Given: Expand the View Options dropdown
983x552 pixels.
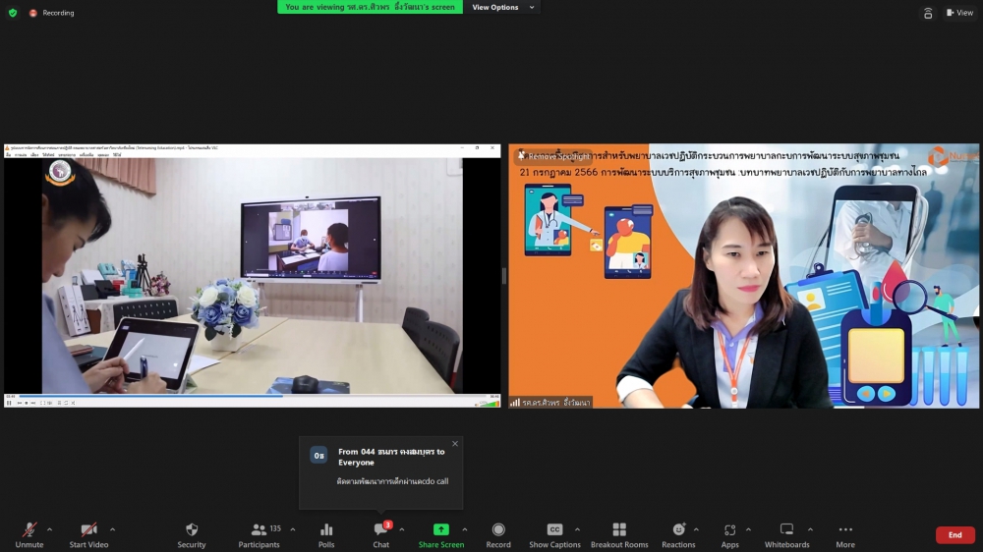Looking at the screenshot, I should click(x=503, y=7).
